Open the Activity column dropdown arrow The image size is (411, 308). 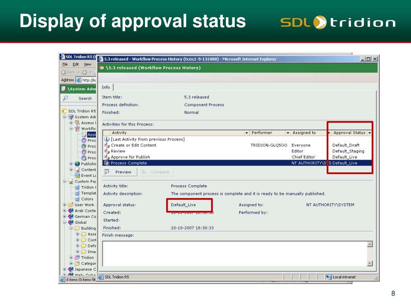point(246,133)
